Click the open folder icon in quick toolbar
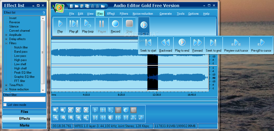The image size is (274, 131). point(77,6)
